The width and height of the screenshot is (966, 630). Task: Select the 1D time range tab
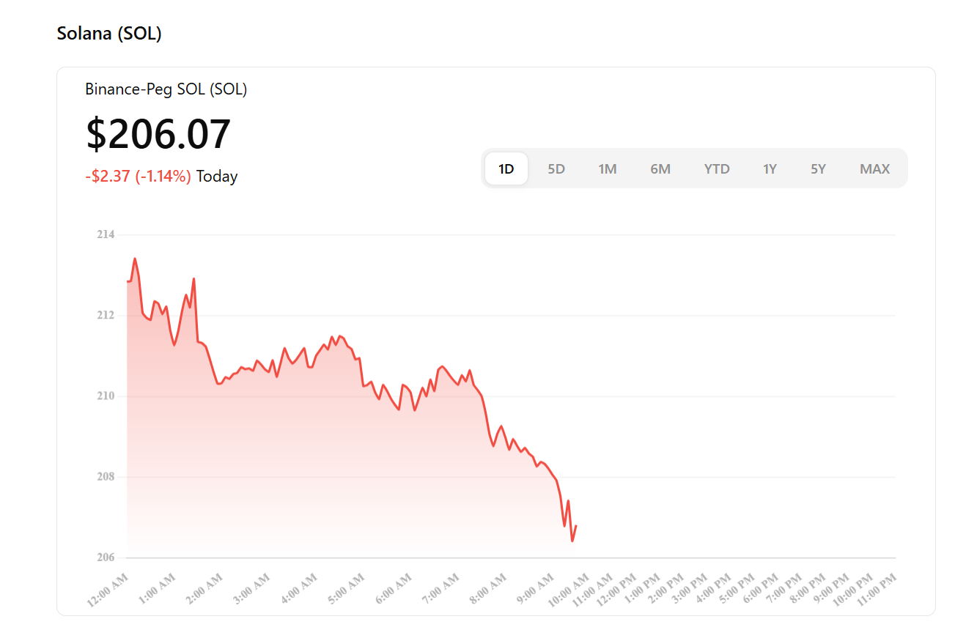pos(506,169)
